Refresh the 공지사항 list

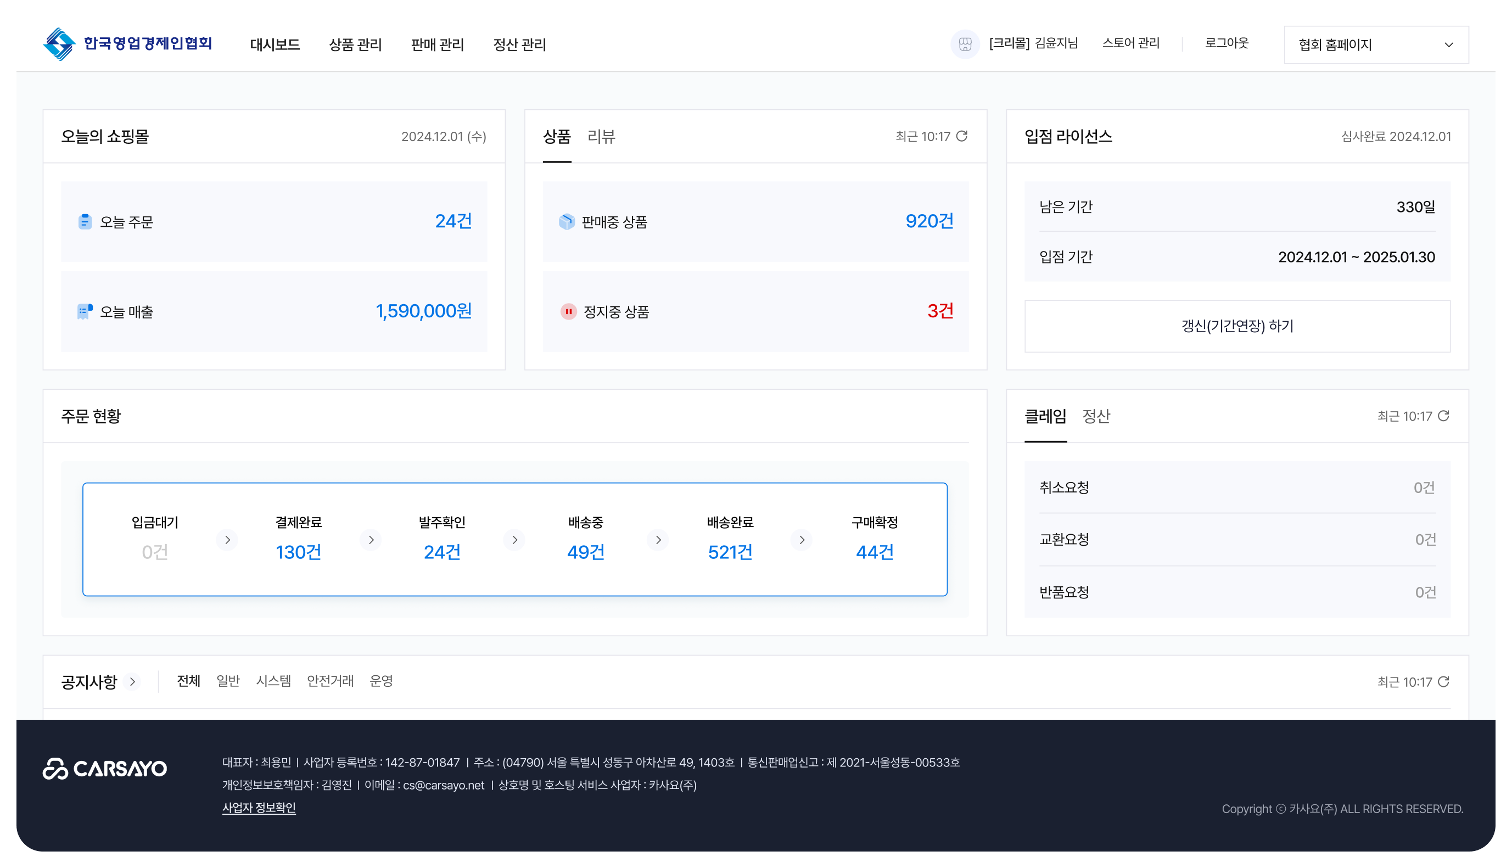[x=1443, y=681]
